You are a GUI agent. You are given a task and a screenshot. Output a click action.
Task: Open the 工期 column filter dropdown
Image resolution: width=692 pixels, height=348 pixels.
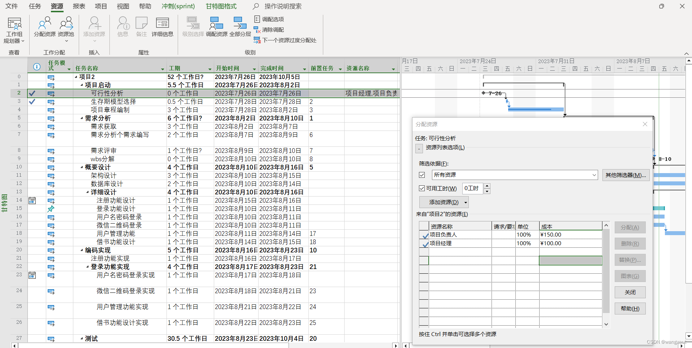pyautogui.click(x=209, y=69)
